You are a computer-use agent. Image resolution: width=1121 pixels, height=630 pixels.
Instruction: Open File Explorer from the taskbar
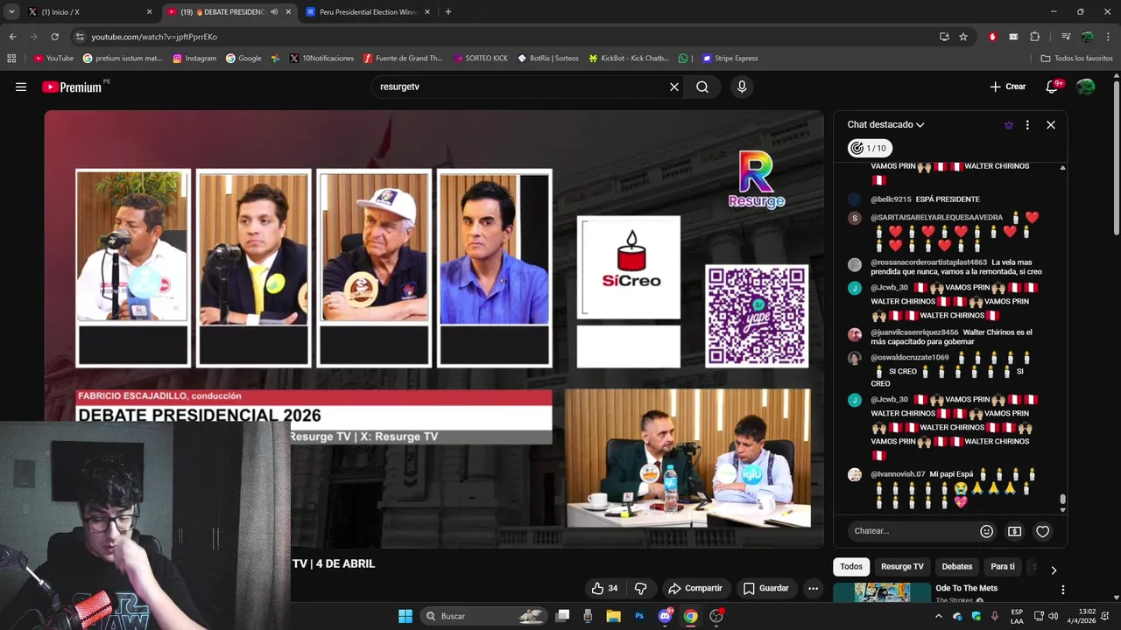click(x=613, y=616)
